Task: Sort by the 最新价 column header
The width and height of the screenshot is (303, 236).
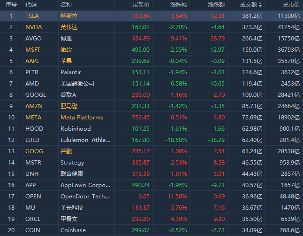Action: point(141,4)
